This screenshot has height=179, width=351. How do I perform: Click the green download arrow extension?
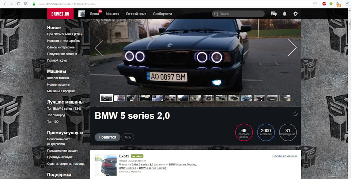(331, 4)
